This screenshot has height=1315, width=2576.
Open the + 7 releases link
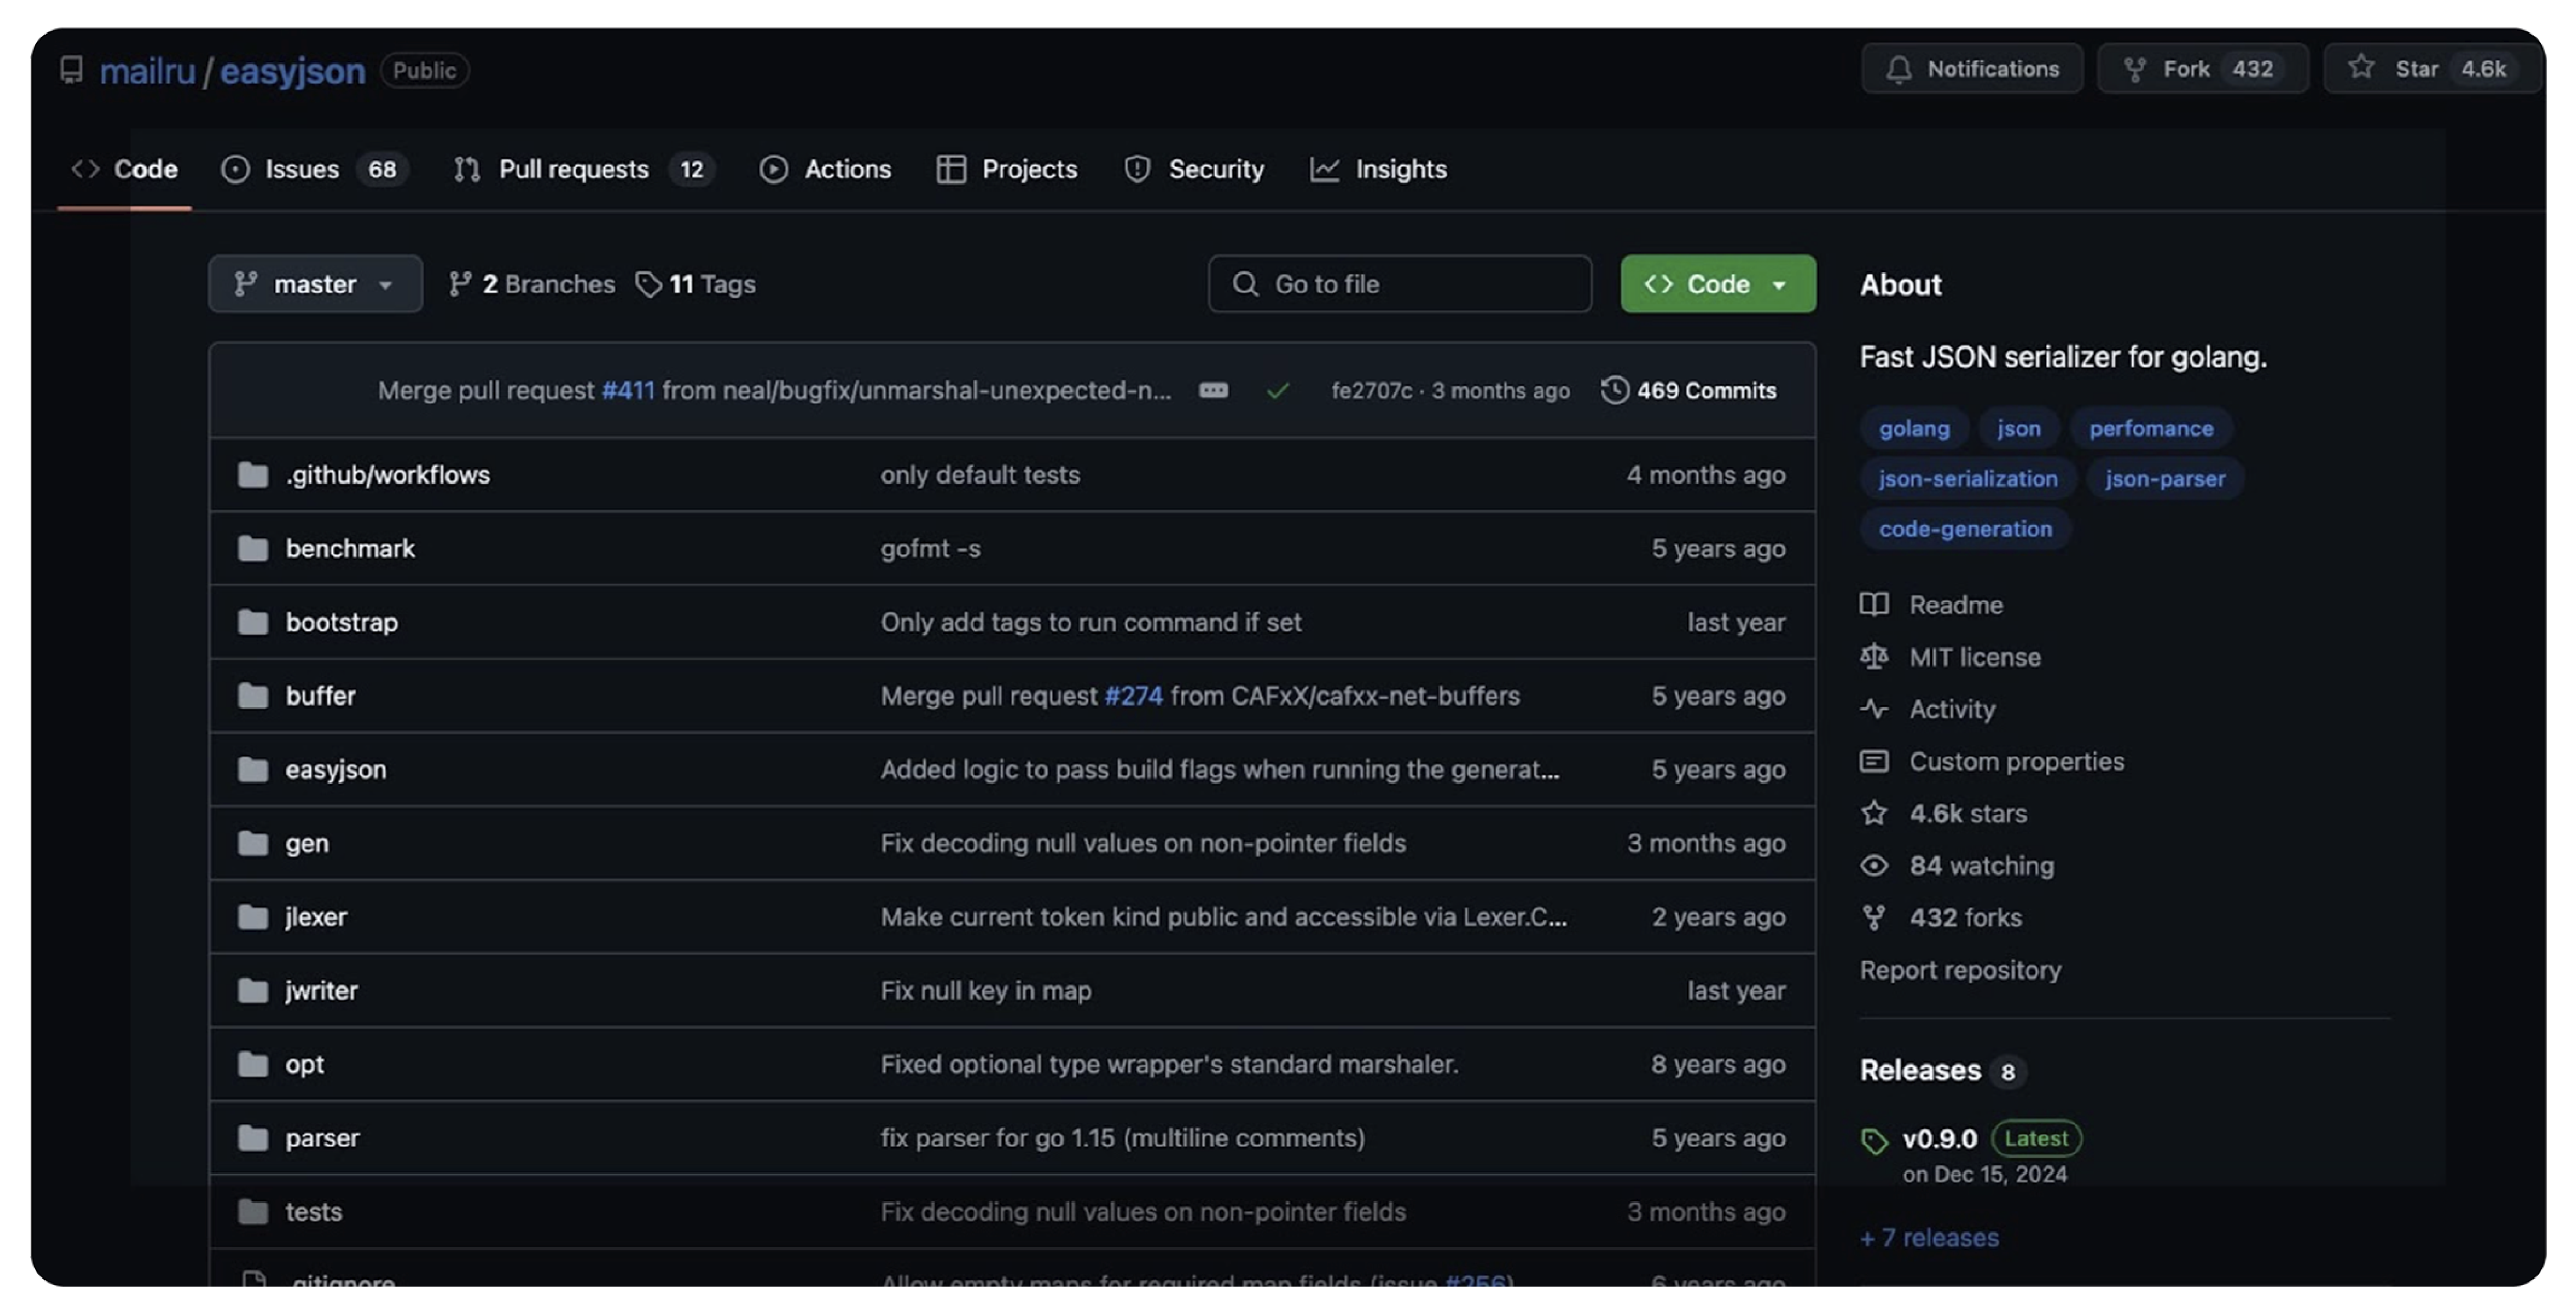pyautogui.click(x=1929, y=1237)
